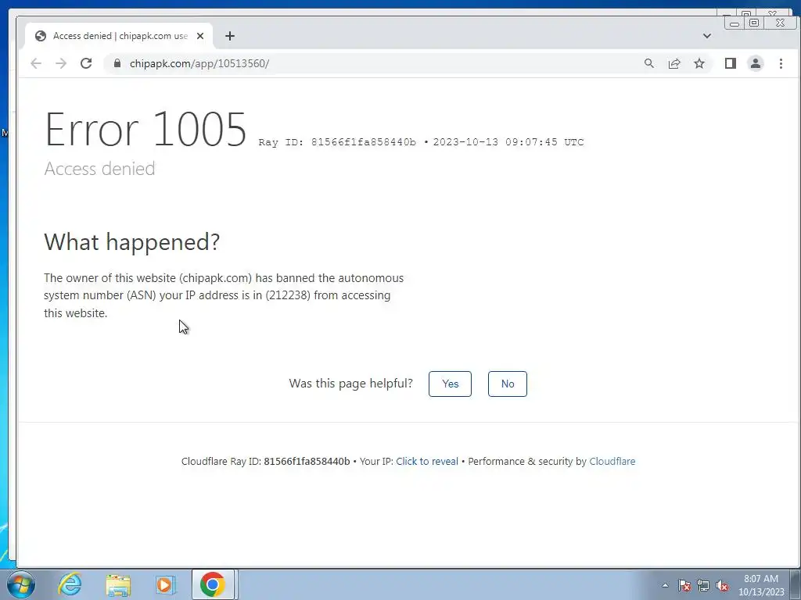Click the 'Access denied' subtitle text

(99, 169)
